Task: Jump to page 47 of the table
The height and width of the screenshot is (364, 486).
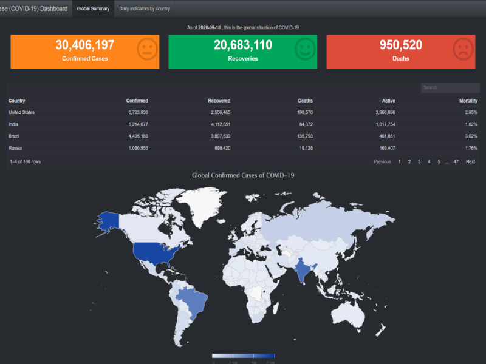Action: point(456,162)
